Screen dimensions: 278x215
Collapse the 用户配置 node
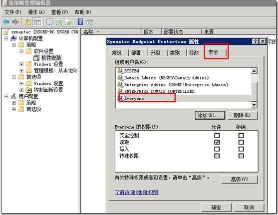click(6, 96)
